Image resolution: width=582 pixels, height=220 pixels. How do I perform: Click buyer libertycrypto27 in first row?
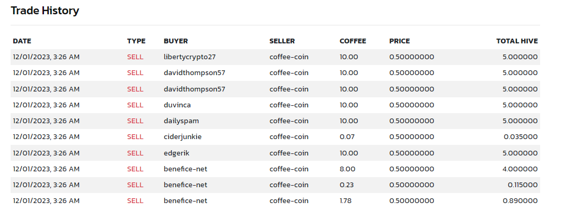[190, 57]
